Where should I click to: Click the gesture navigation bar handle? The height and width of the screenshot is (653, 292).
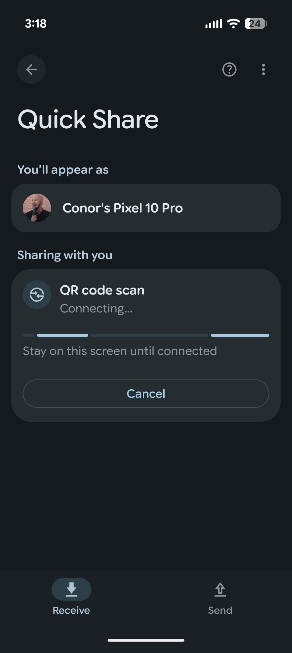pyautogui.click(x=146, y=640)
